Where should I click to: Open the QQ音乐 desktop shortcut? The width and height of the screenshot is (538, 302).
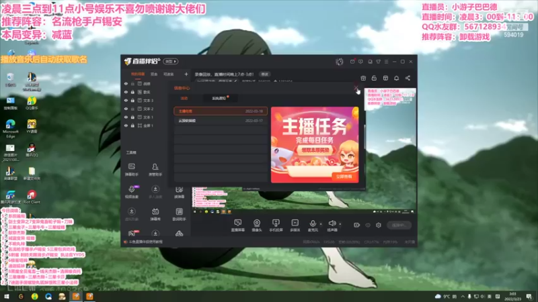[x=32, y=103]
